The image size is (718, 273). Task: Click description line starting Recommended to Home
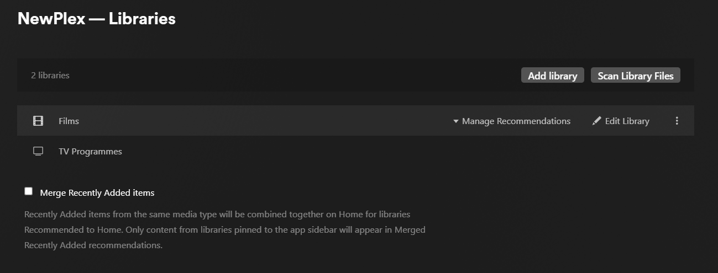pyautogui.click(x=225, y=229)
